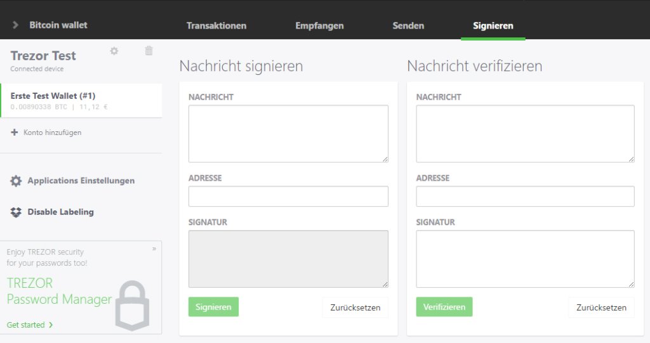This screenshot has height=343, width=650.
Task: Click the Signatur box under Nachricht signieren
Action: (x=288, y=259)
